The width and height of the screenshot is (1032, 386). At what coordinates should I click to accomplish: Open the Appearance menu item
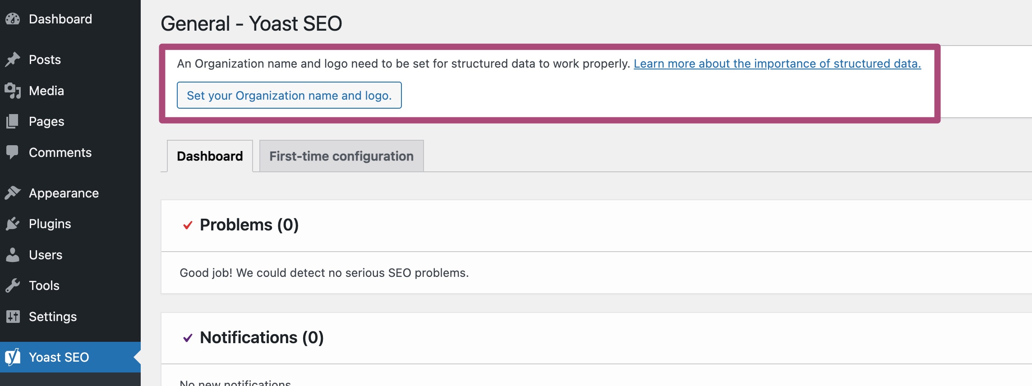(70, 193)
